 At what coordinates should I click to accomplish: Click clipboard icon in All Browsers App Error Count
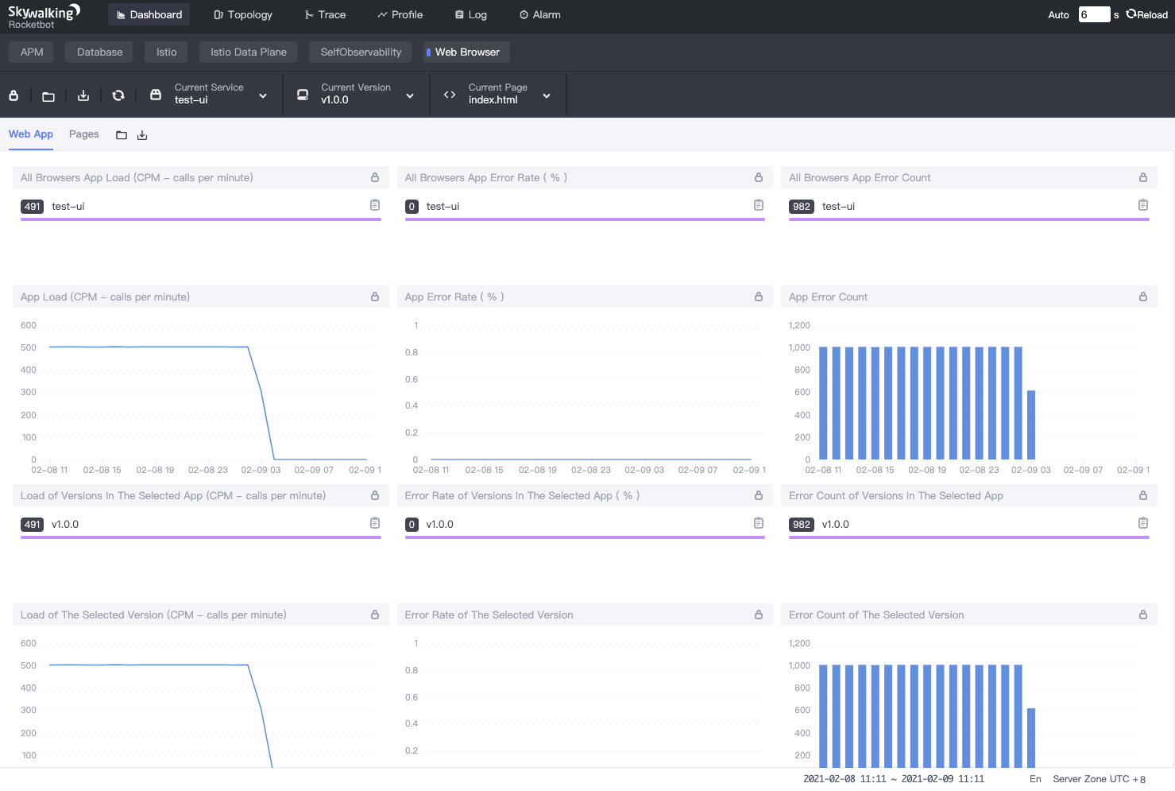coord(1142,205)
